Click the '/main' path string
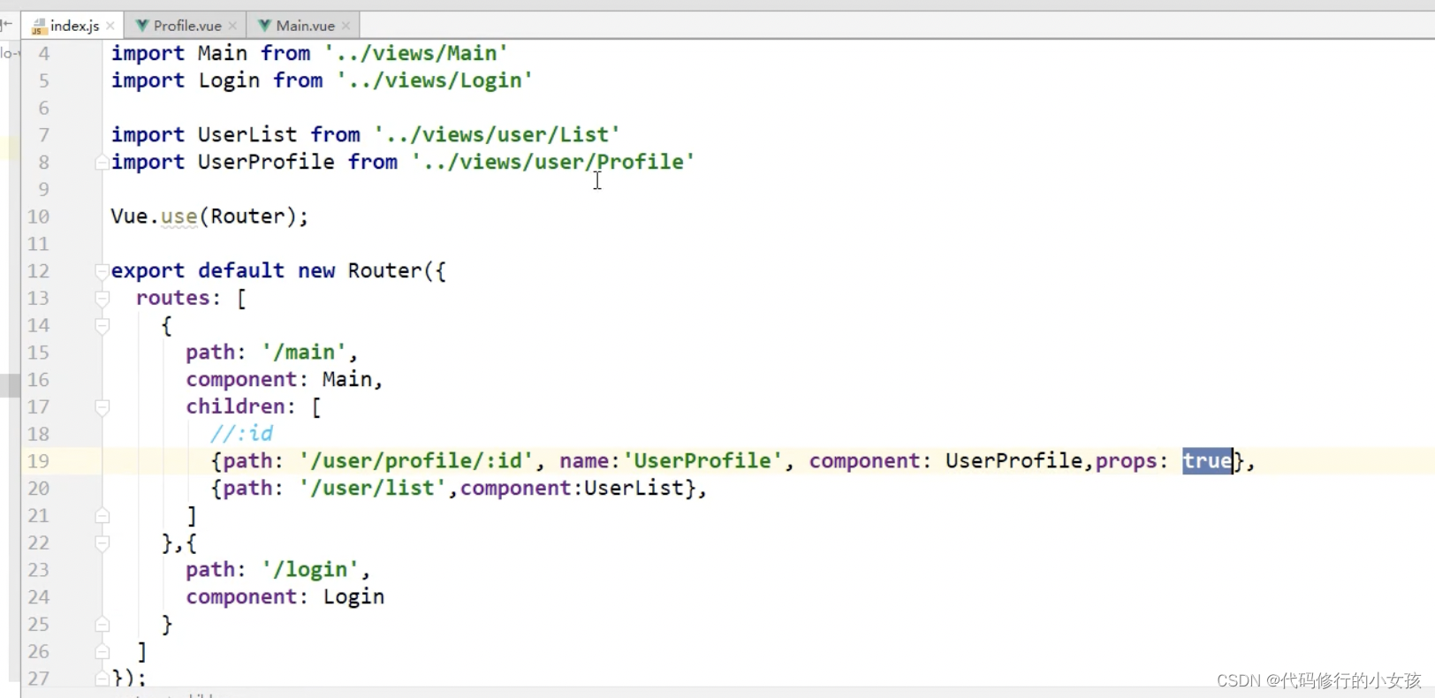Screen dimensions: 1435x698 tap(304, 353)
